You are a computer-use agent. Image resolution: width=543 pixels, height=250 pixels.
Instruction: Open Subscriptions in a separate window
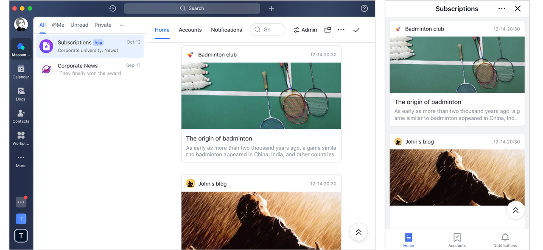click(327, 30)
